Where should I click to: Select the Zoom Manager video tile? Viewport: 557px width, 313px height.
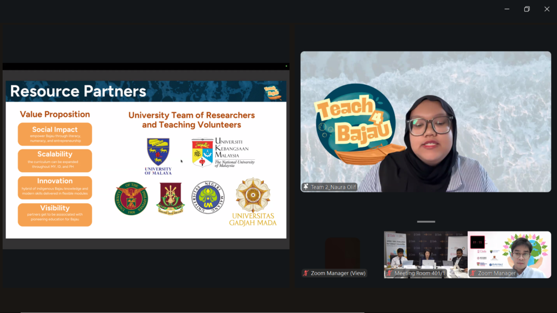(509, 254)
